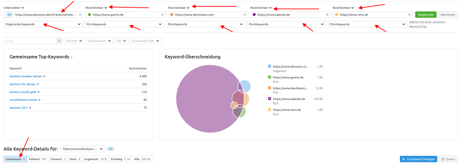
Task: Click the Keyword column header
Action: (x=15, y=69)
